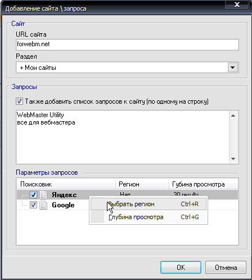Click the '+ Мои сайты' combo box
The image size is (252, 280).
pos(127,68)
